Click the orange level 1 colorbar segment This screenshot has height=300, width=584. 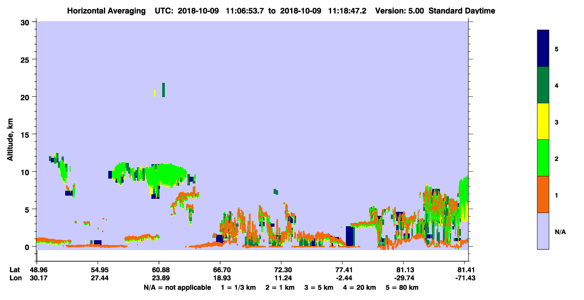(543, 194)
